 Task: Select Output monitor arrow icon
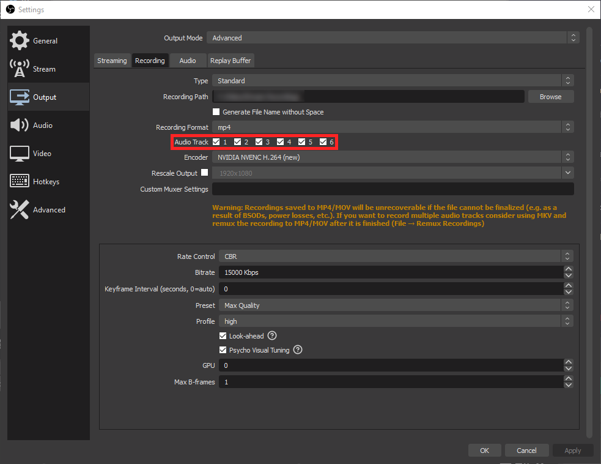[x=19, y=97]
